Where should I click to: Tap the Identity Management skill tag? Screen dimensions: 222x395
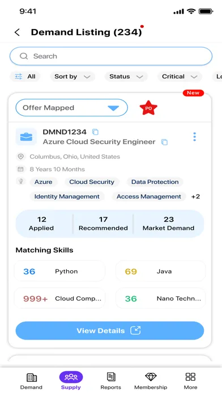click(x=67, y=196)
